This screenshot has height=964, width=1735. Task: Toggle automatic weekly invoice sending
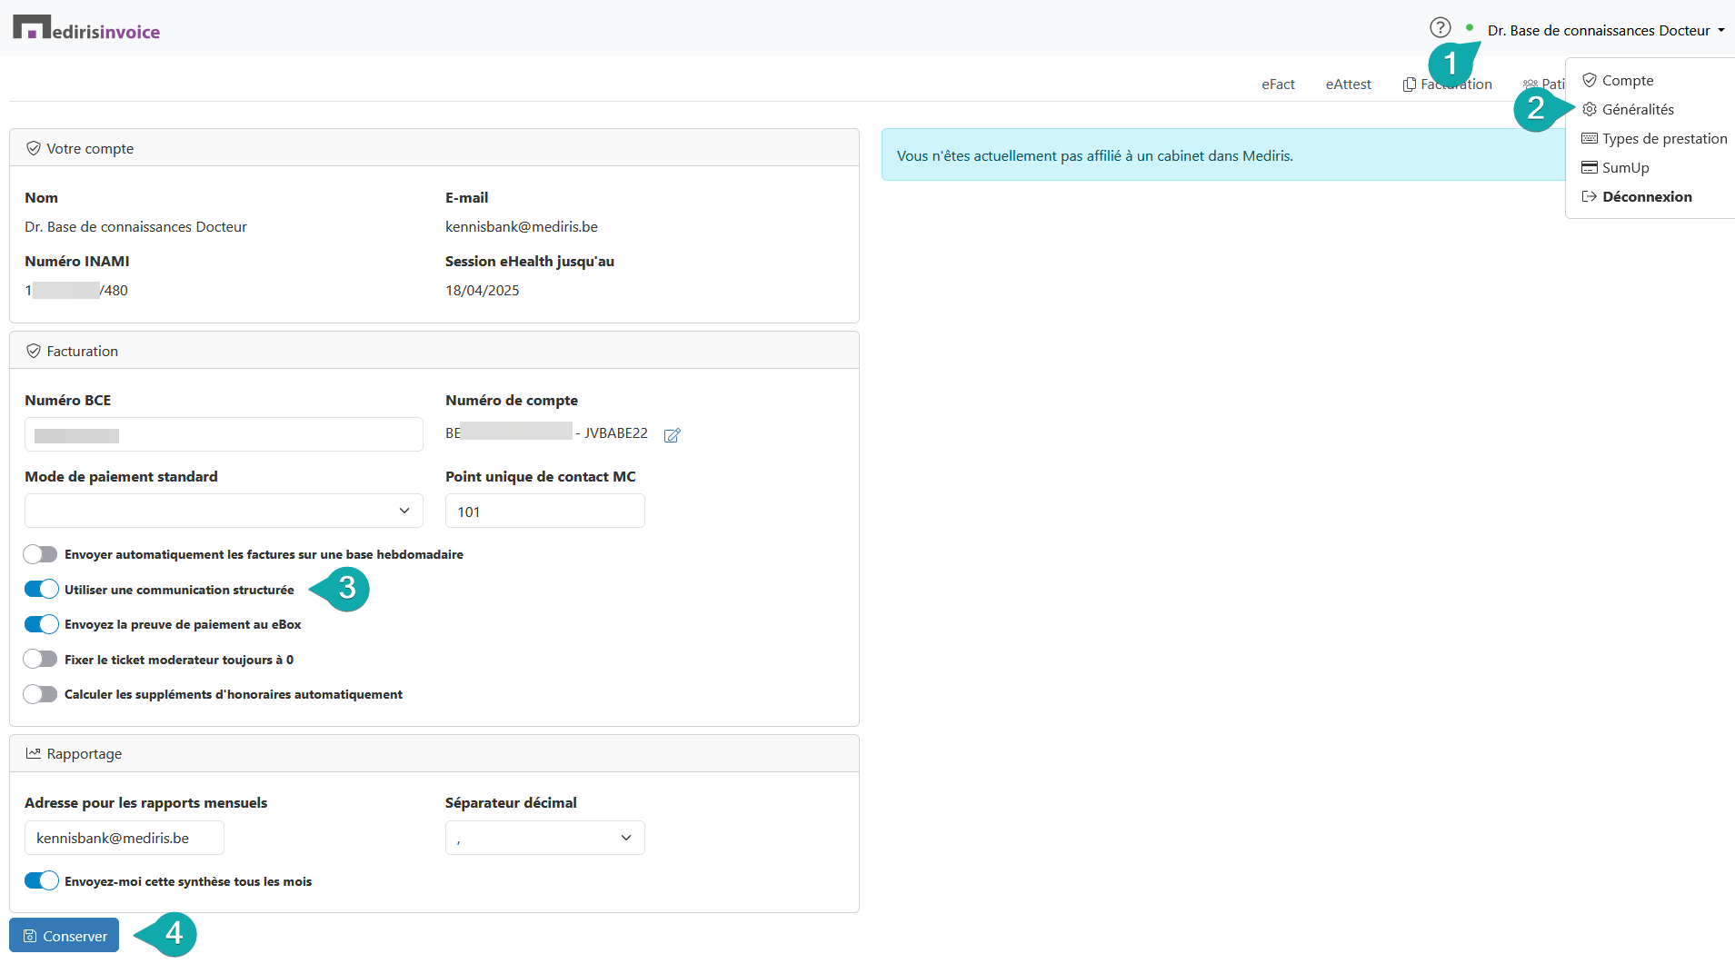tap(41, 554)
